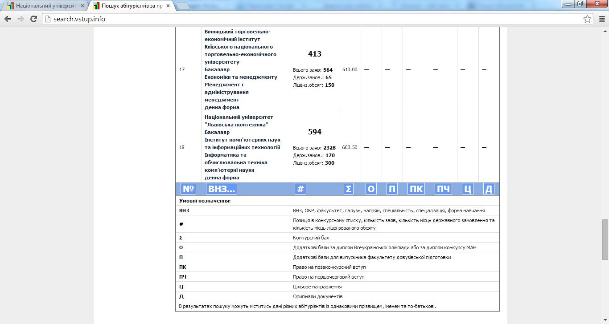The width and height of the screenshot is (609, 324).
Task: Click 'Всього заяв: 2328' text
Action: click(314, 148)
